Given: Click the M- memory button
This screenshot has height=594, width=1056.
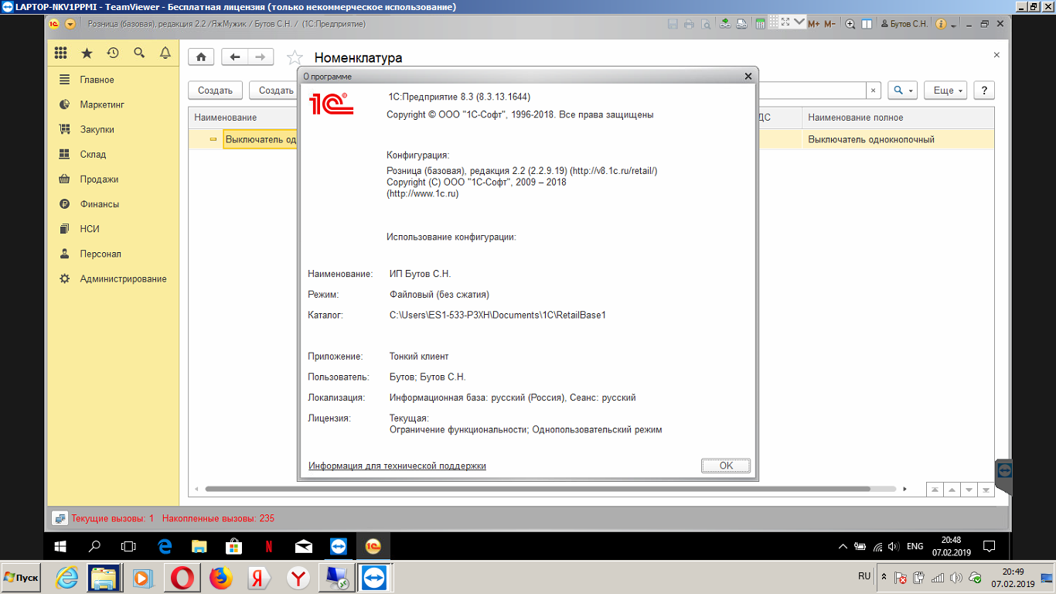Looking at the screenshot, I should [x=829, y=24].
